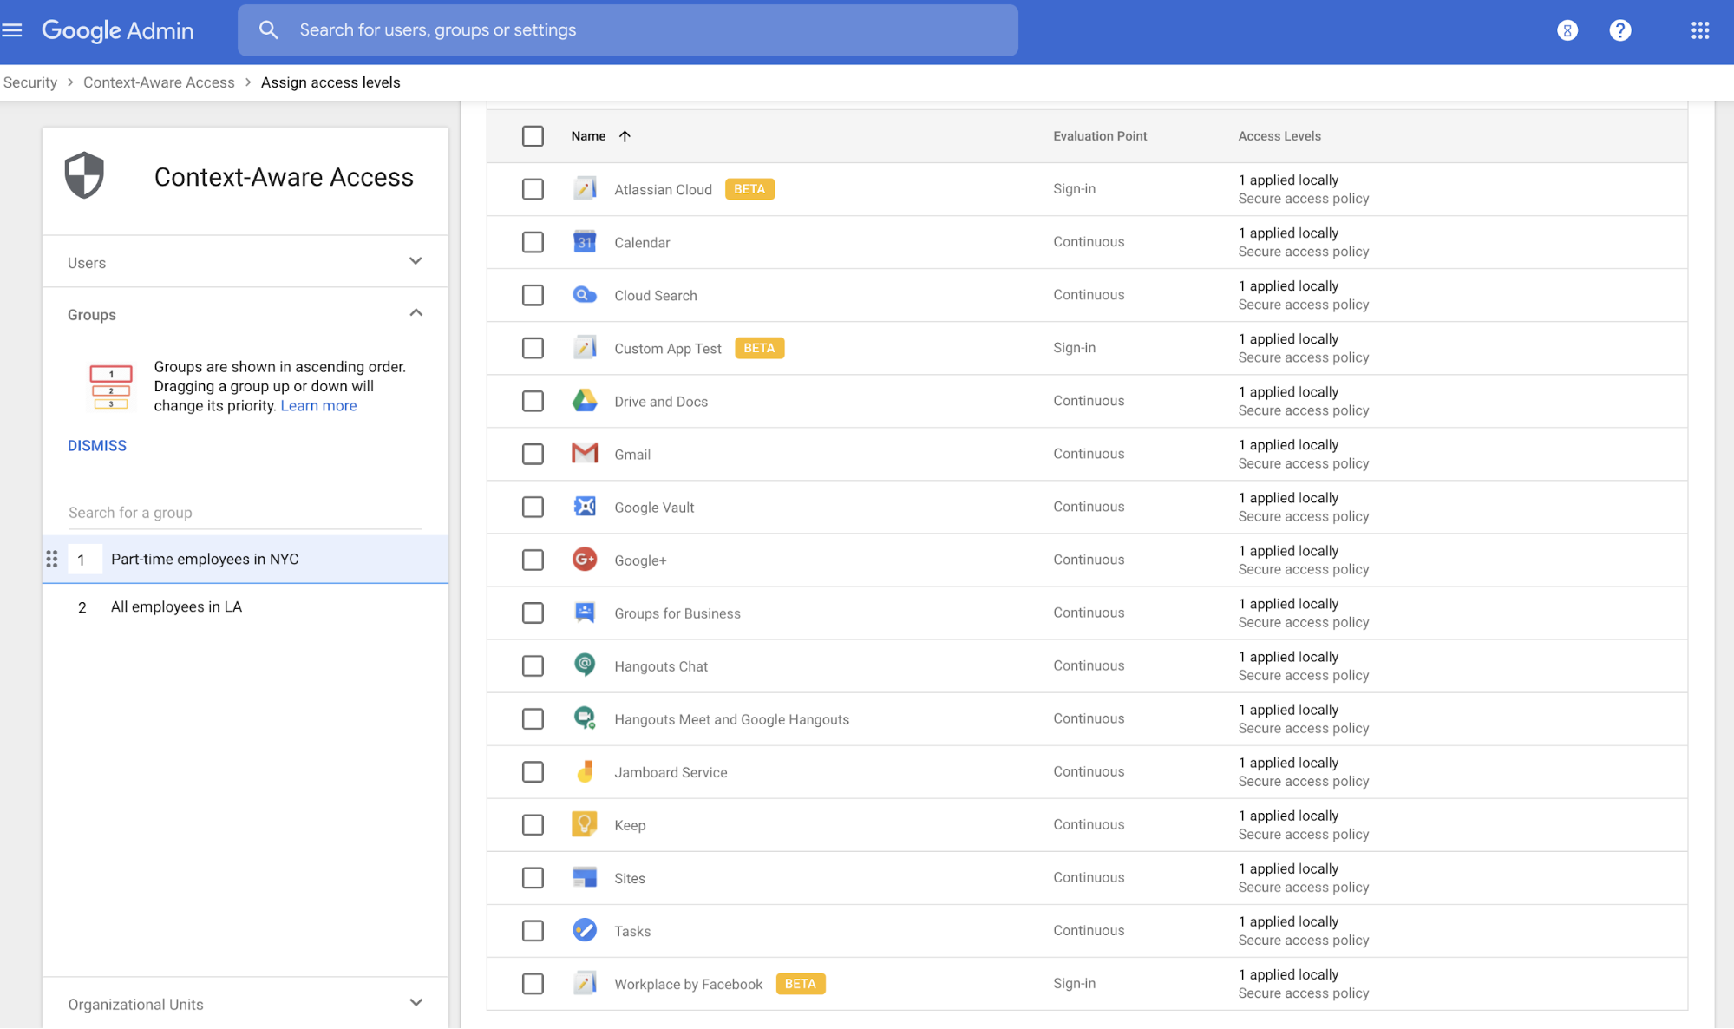Click the Groups for Business icon
Image resolution: width=1734 pixels, height=1029 pixels.
[x=585, y=612]
